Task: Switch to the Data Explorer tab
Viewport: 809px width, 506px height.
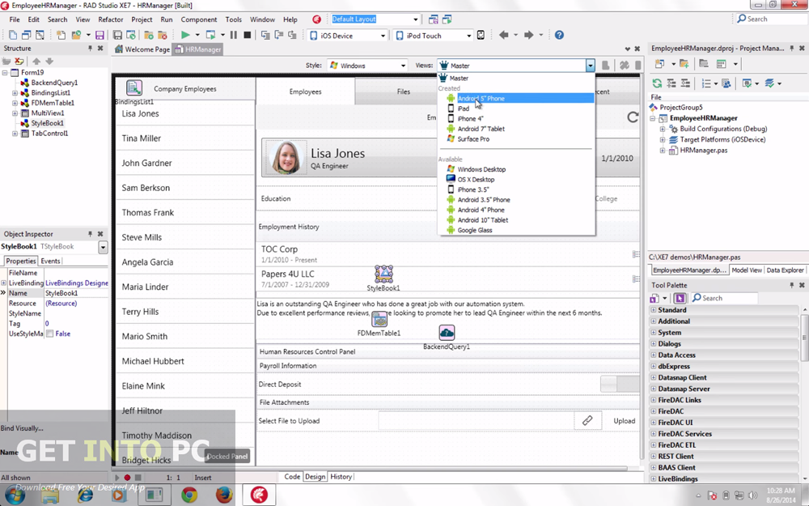Action: (785, 270)
